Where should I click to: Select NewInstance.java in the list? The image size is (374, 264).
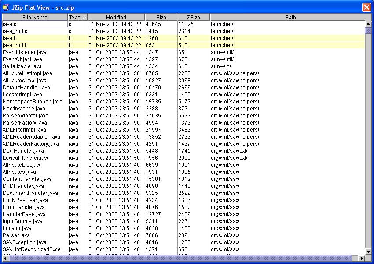tap(24, 109)
